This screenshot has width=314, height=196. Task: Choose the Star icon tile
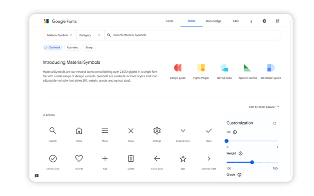point(183,162)
